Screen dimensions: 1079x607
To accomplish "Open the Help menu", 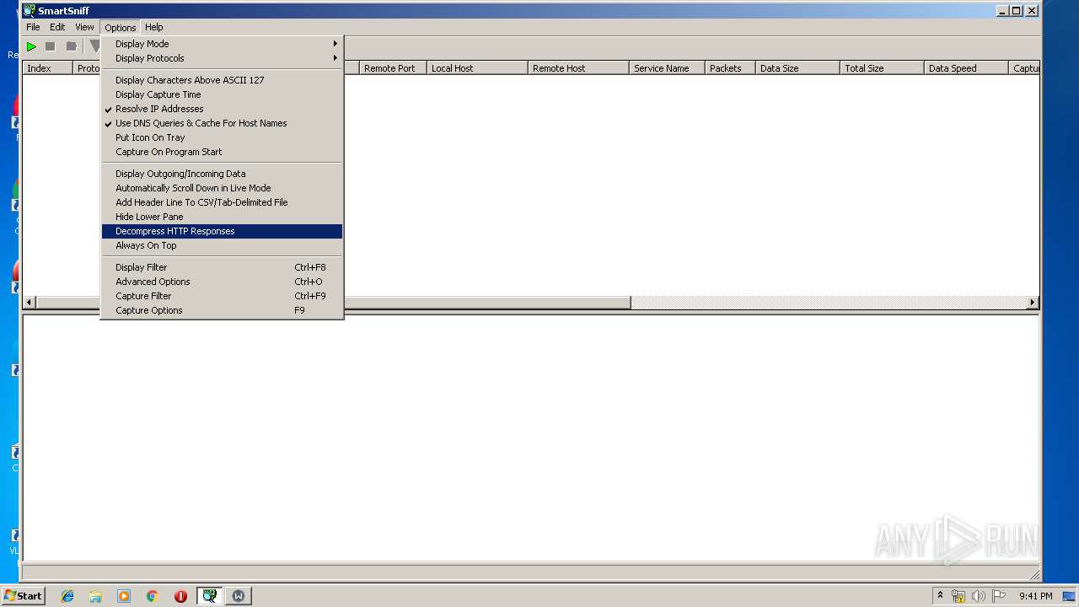I will [153, 27].
